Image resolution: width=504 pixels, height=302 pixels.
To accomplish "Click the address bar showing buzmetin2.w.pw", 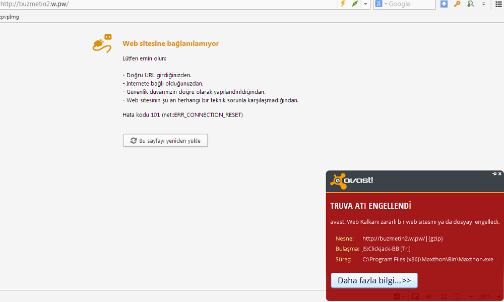I will click(x=167, y=4).
